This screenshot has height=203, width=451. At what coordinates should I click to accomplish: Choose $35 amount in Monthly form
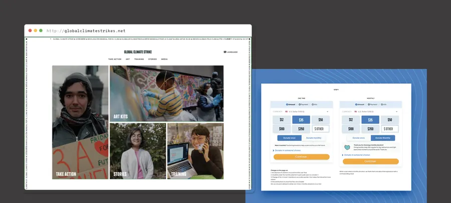(x=370, y=120)
